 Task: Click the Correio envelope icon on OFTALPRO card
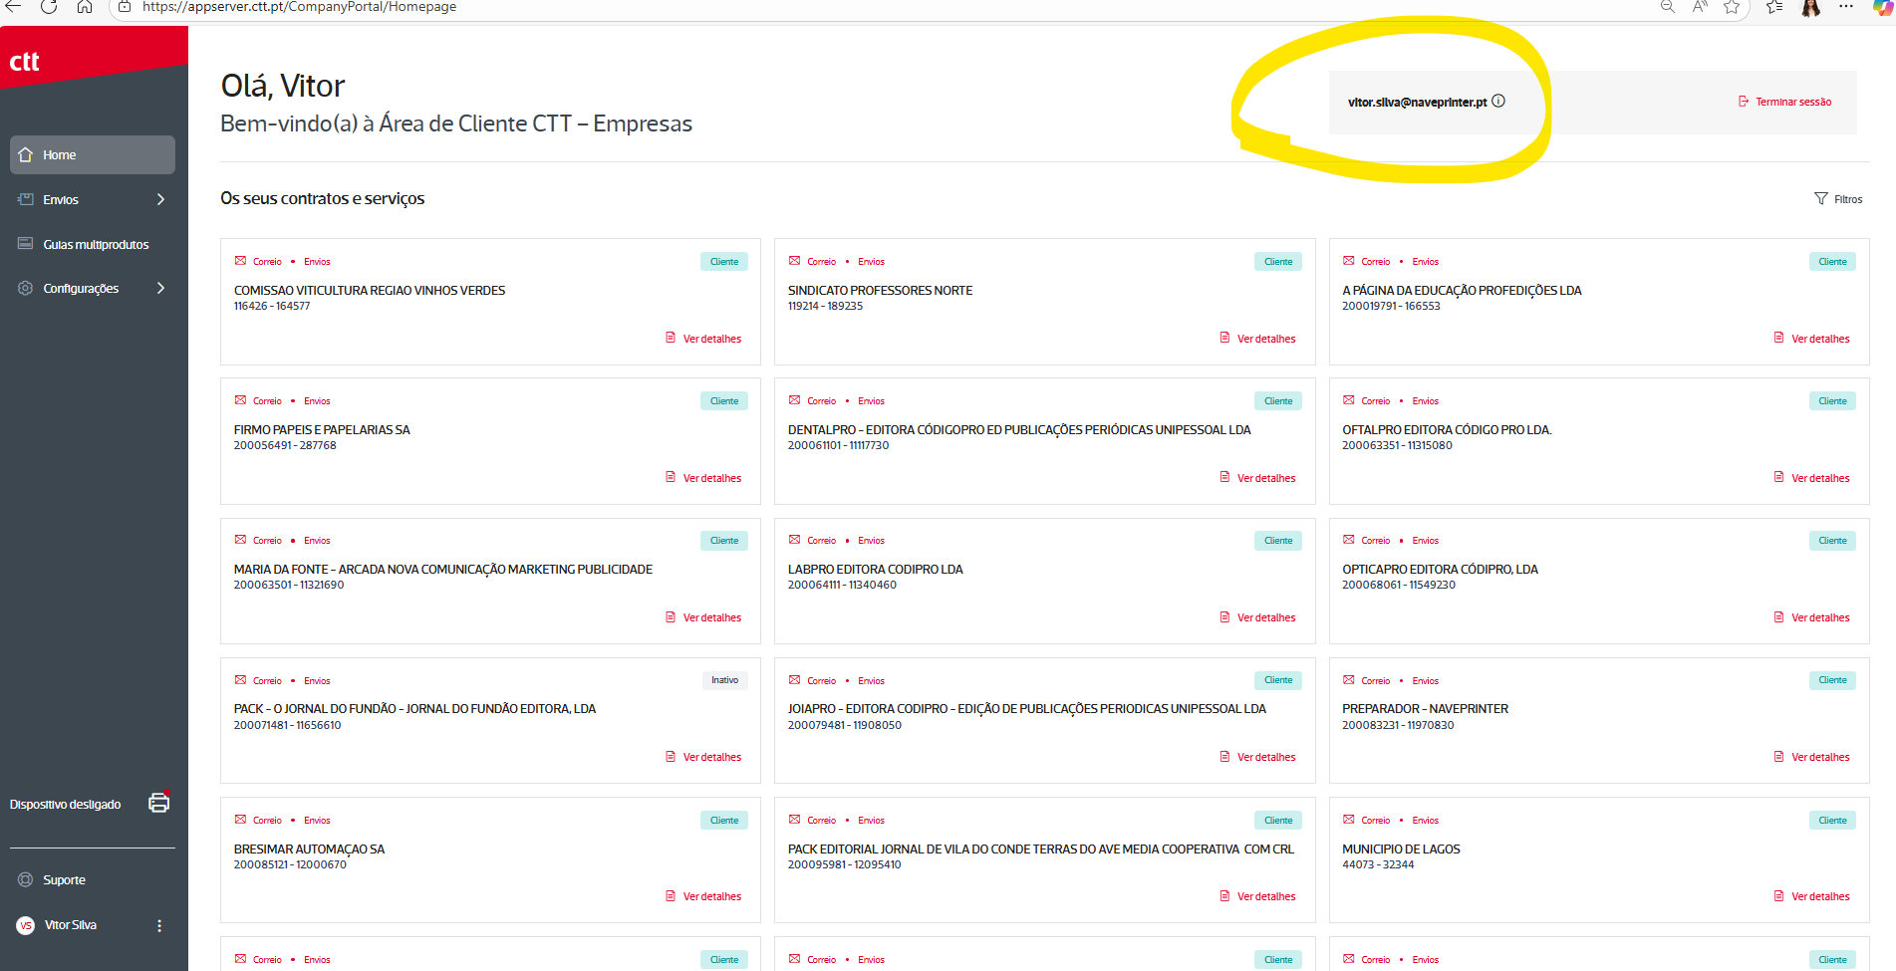[x=1348, y=400]
